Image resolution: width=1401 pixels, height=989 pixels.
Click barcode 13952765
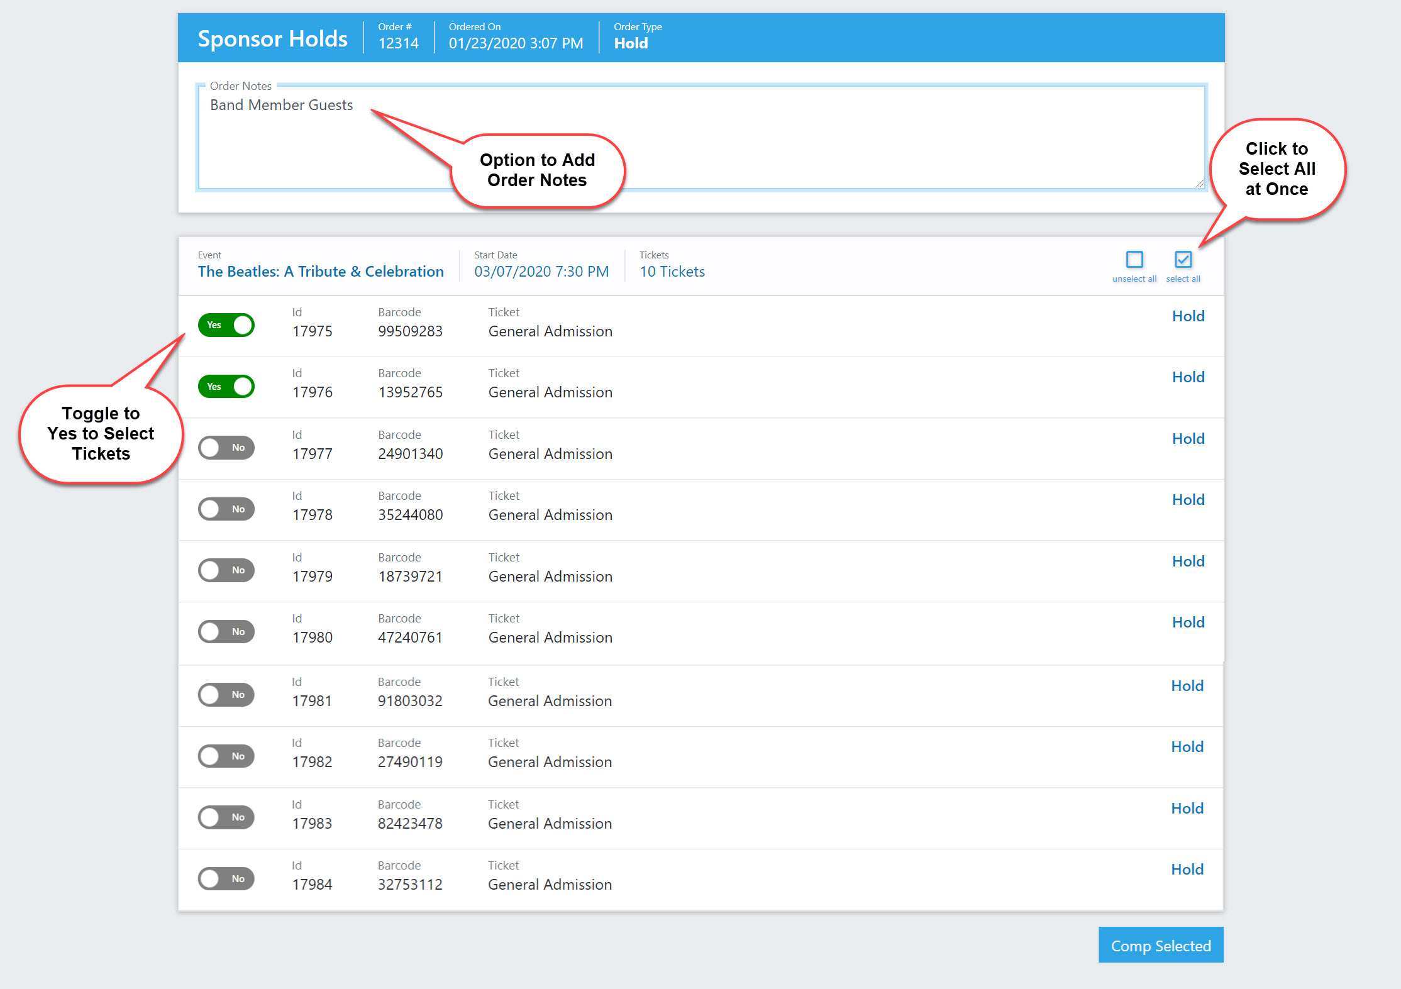(410, 392)
